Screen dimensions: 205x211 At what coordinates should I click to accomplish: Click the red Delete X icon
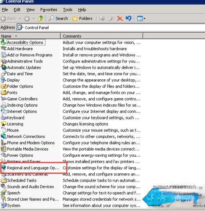click(120, 18)
